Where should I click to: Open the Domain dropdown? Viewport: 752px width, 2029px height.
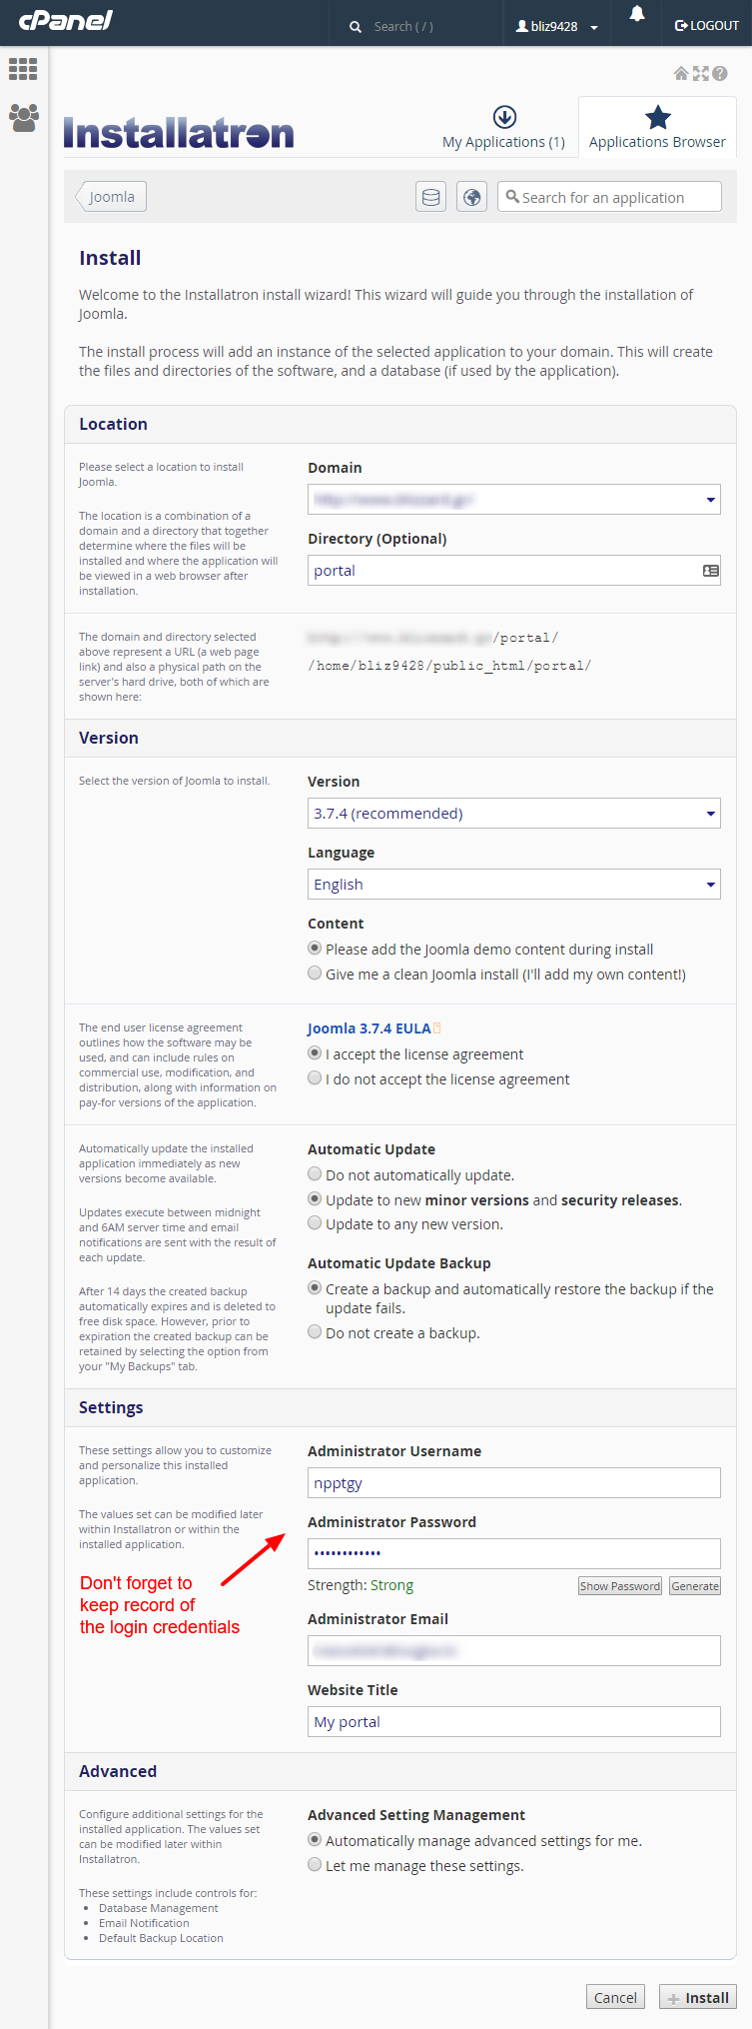[x=514, y=499]
